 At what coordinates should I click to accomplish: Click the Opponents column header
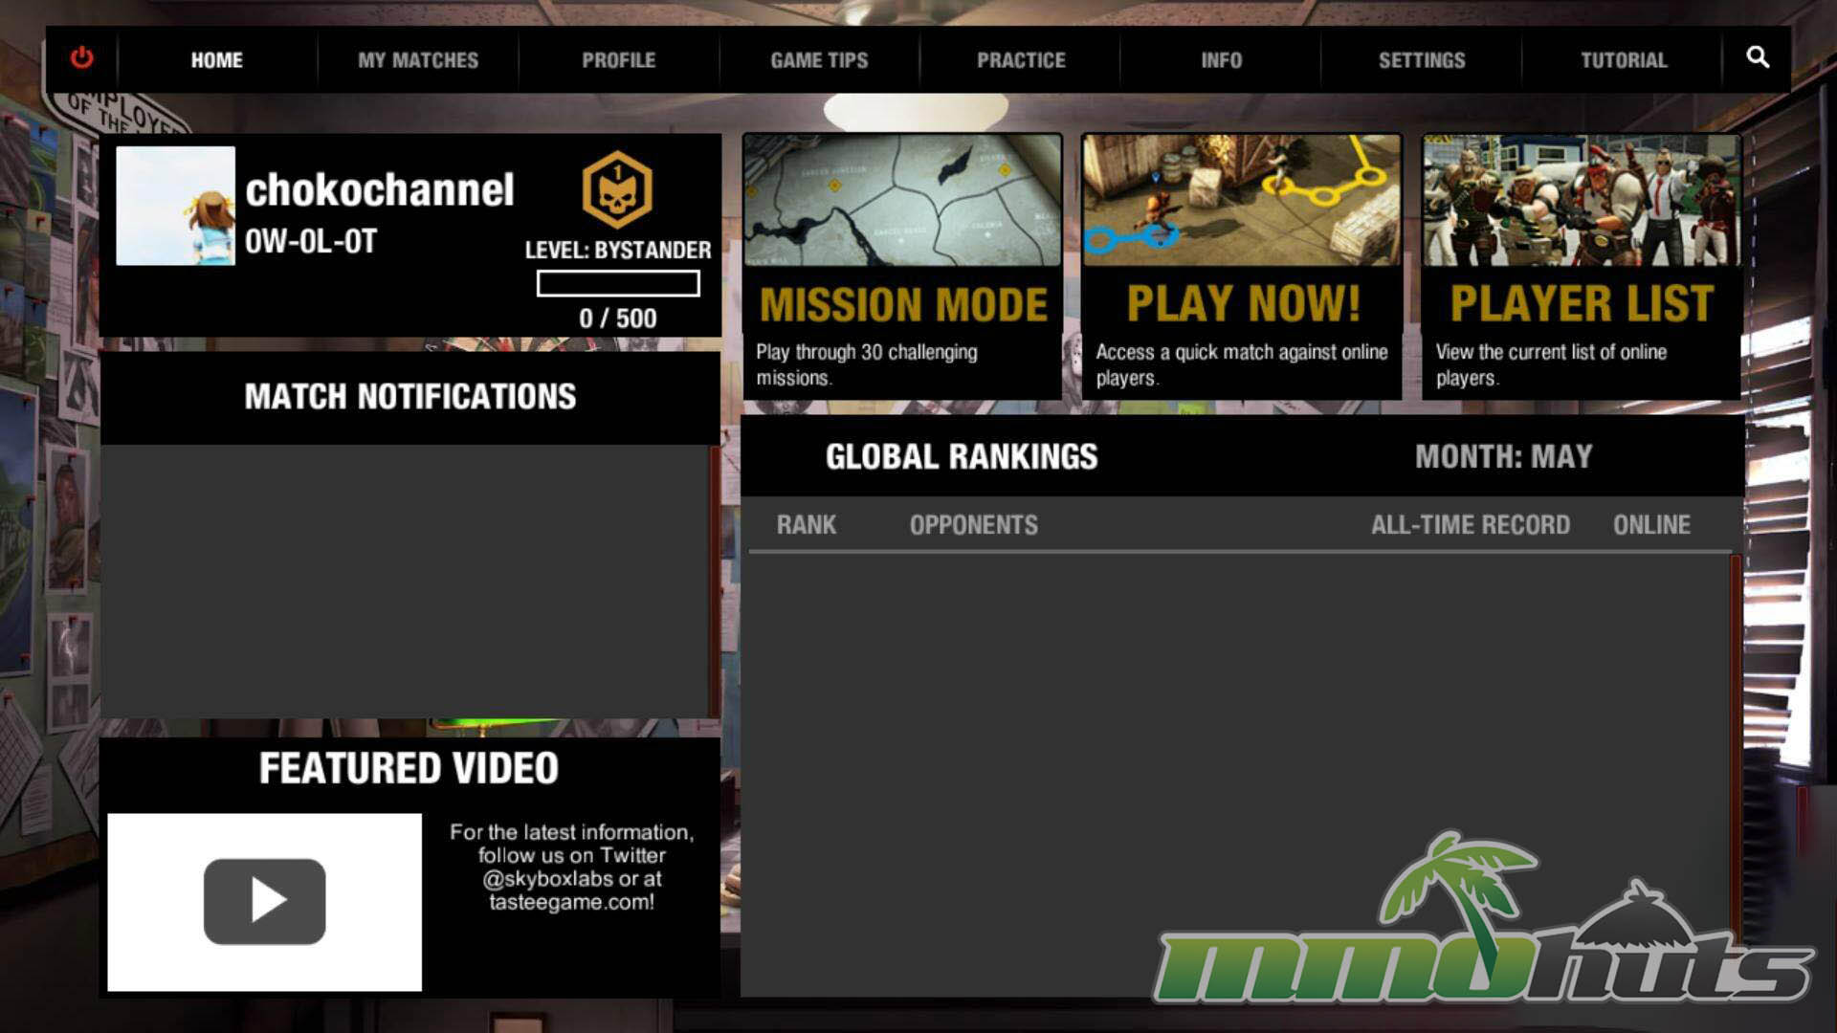point(973,524)
